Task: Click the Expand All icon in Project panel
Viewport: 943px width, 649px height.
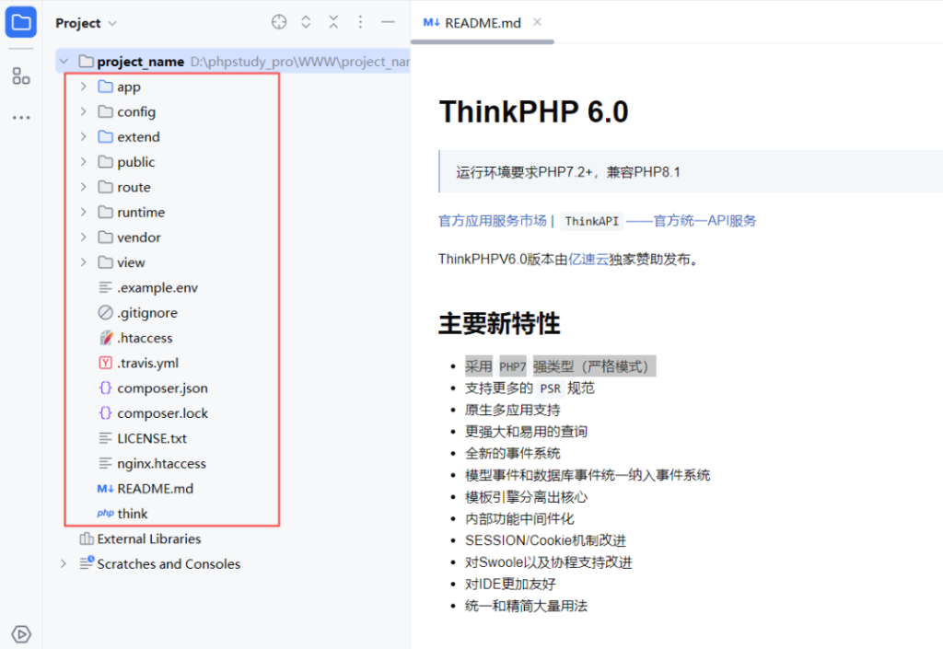Action: point(307,22)
